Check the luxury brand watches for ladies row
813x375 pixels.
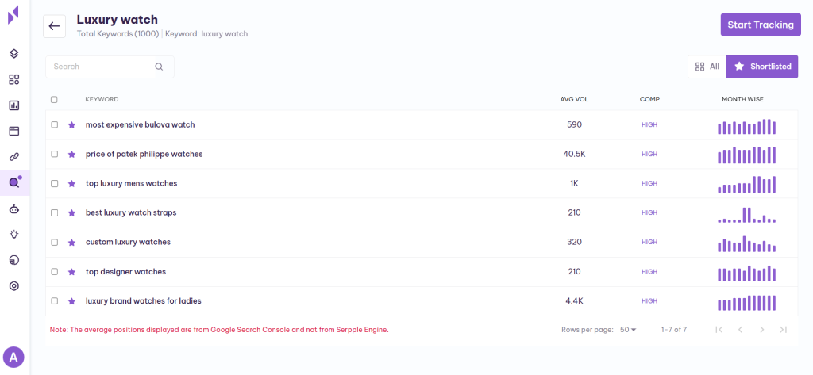(x=55, y=301)
